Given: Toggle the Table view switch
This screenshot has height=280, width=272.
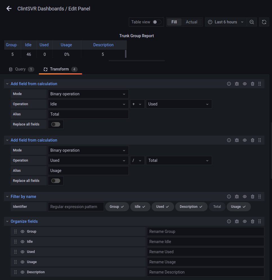Looking at the screenshot, I should (157, 22).
